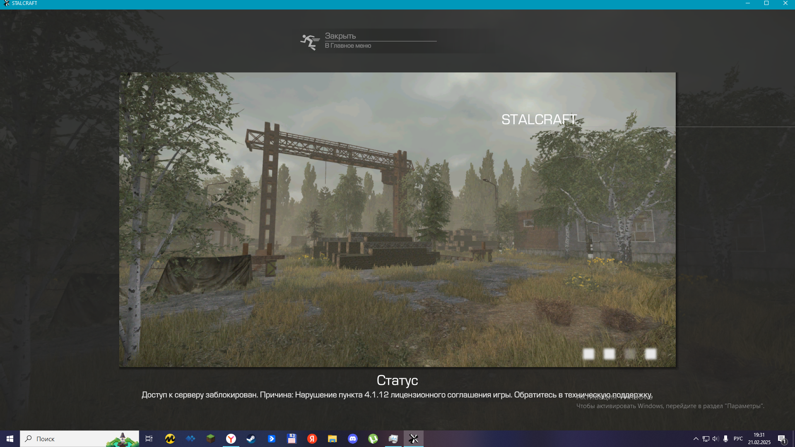This screenshot has height=447, width=795.
Task: Click the STALCRAFT title bar app icon
Action: [x=6, y=3]
